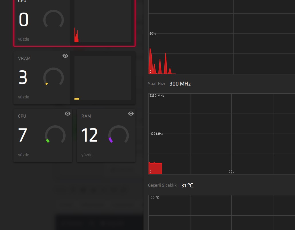Click the CPU value 7 number
The width and height of the screenshot is (295, 230).
tap(23, 135)
